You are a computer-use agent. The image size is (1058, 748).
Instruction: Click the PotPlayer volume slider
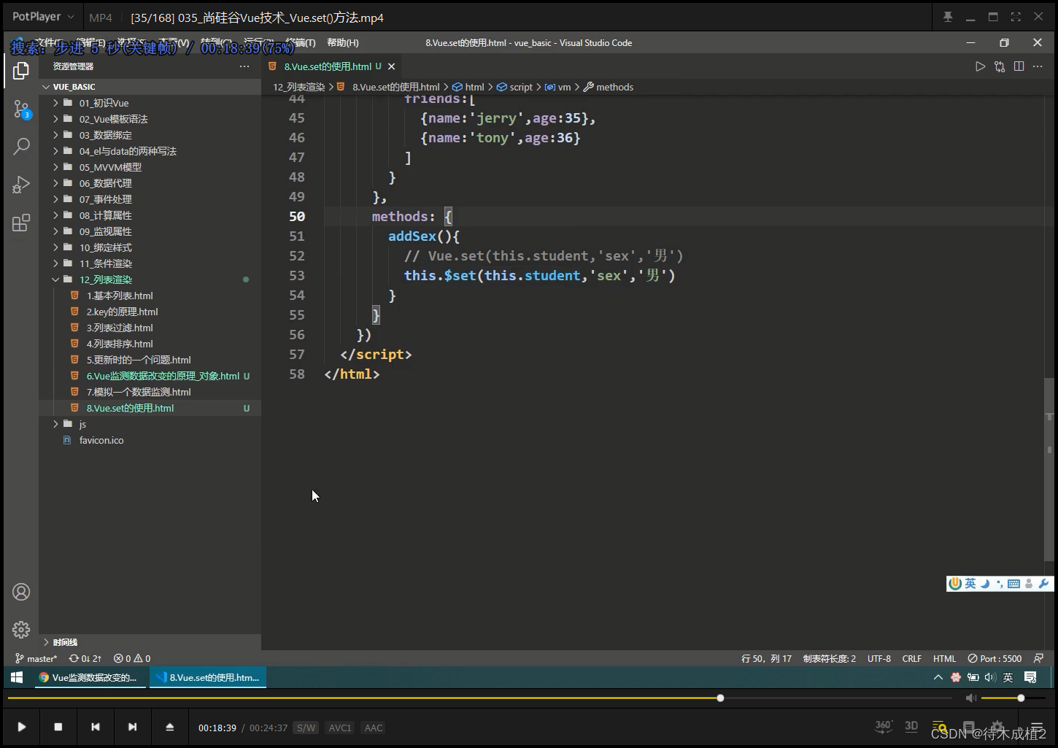[x=1013, y=698]
